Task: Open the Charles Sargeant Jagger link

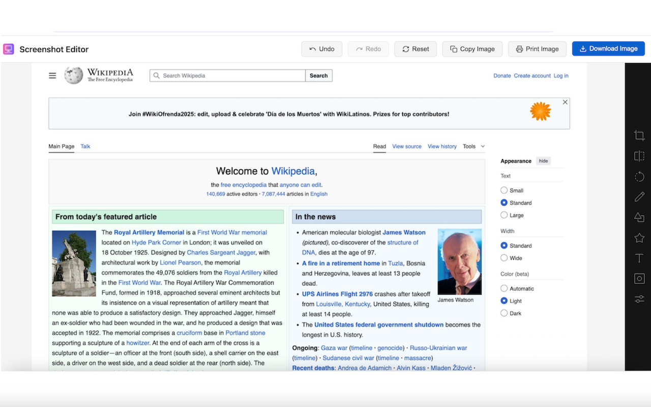Action: pyautogui.click(x=221, y=252)
